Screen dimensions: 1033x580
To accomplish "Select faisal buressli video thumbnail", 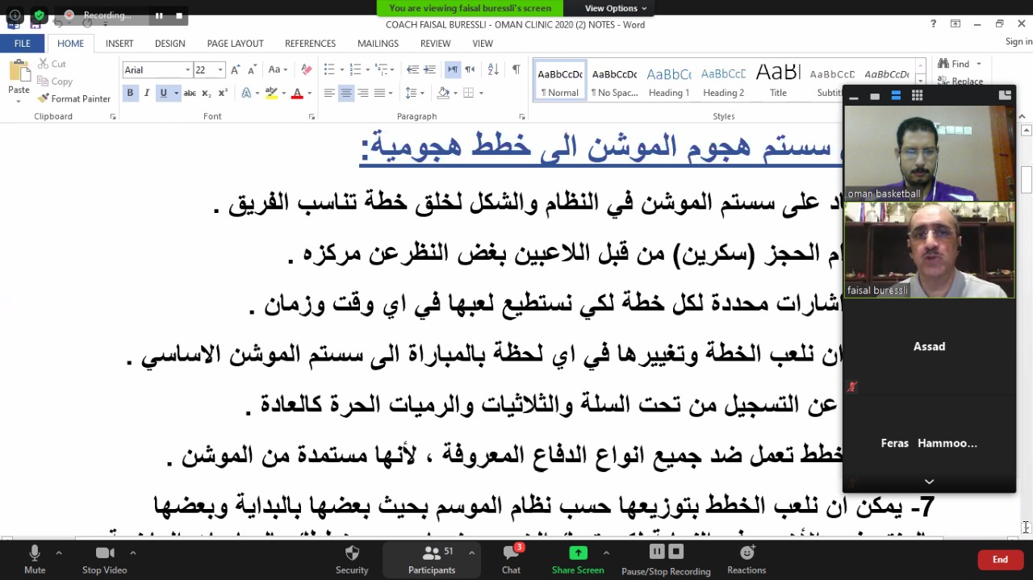I will (929, 250).
